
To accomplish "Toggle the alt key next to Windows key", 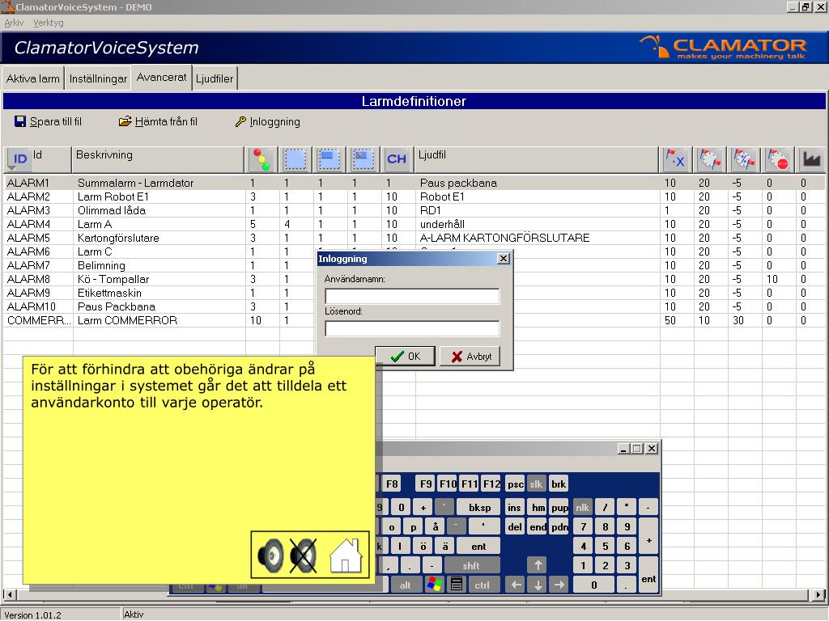I will tap(405, 585).
